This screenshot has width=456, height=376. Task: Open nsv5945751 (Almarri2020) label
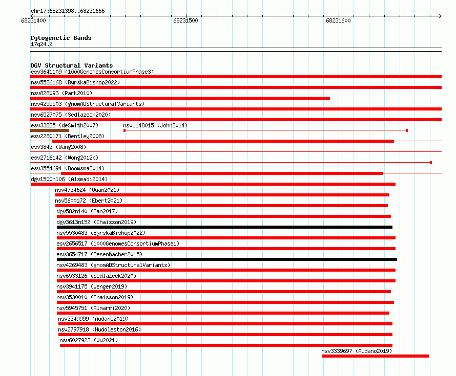[x=93, y=308]
